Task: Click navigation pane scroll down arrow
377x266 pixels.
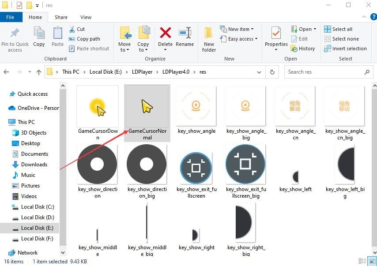Action: tap(63, 253)
